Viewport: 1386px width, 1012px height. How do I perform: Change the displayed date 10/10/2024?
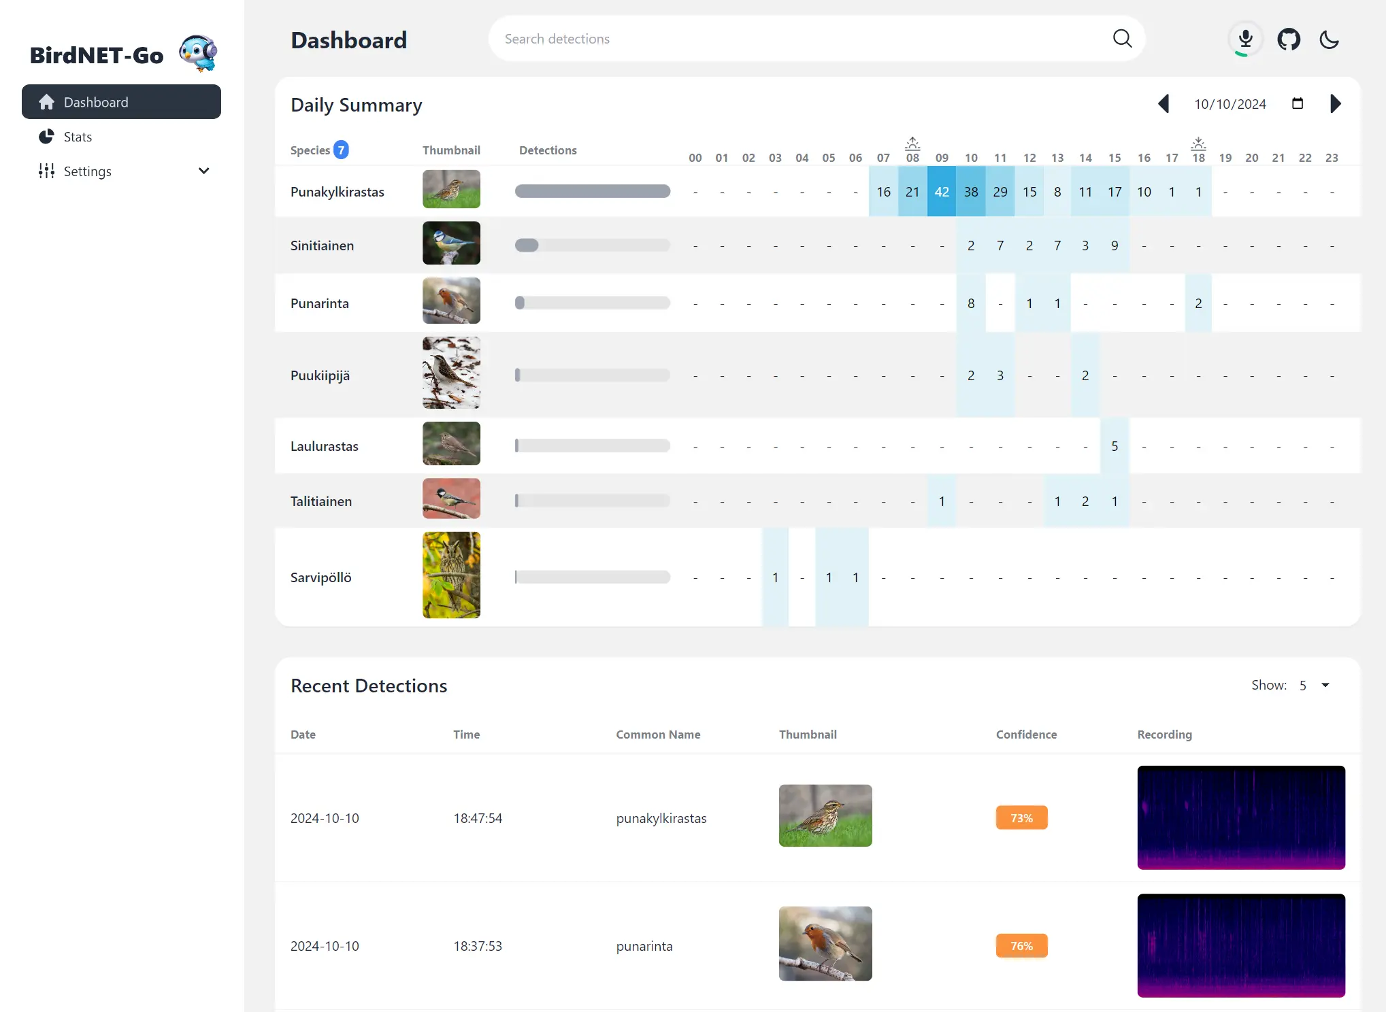click(x=1230, y=103)
